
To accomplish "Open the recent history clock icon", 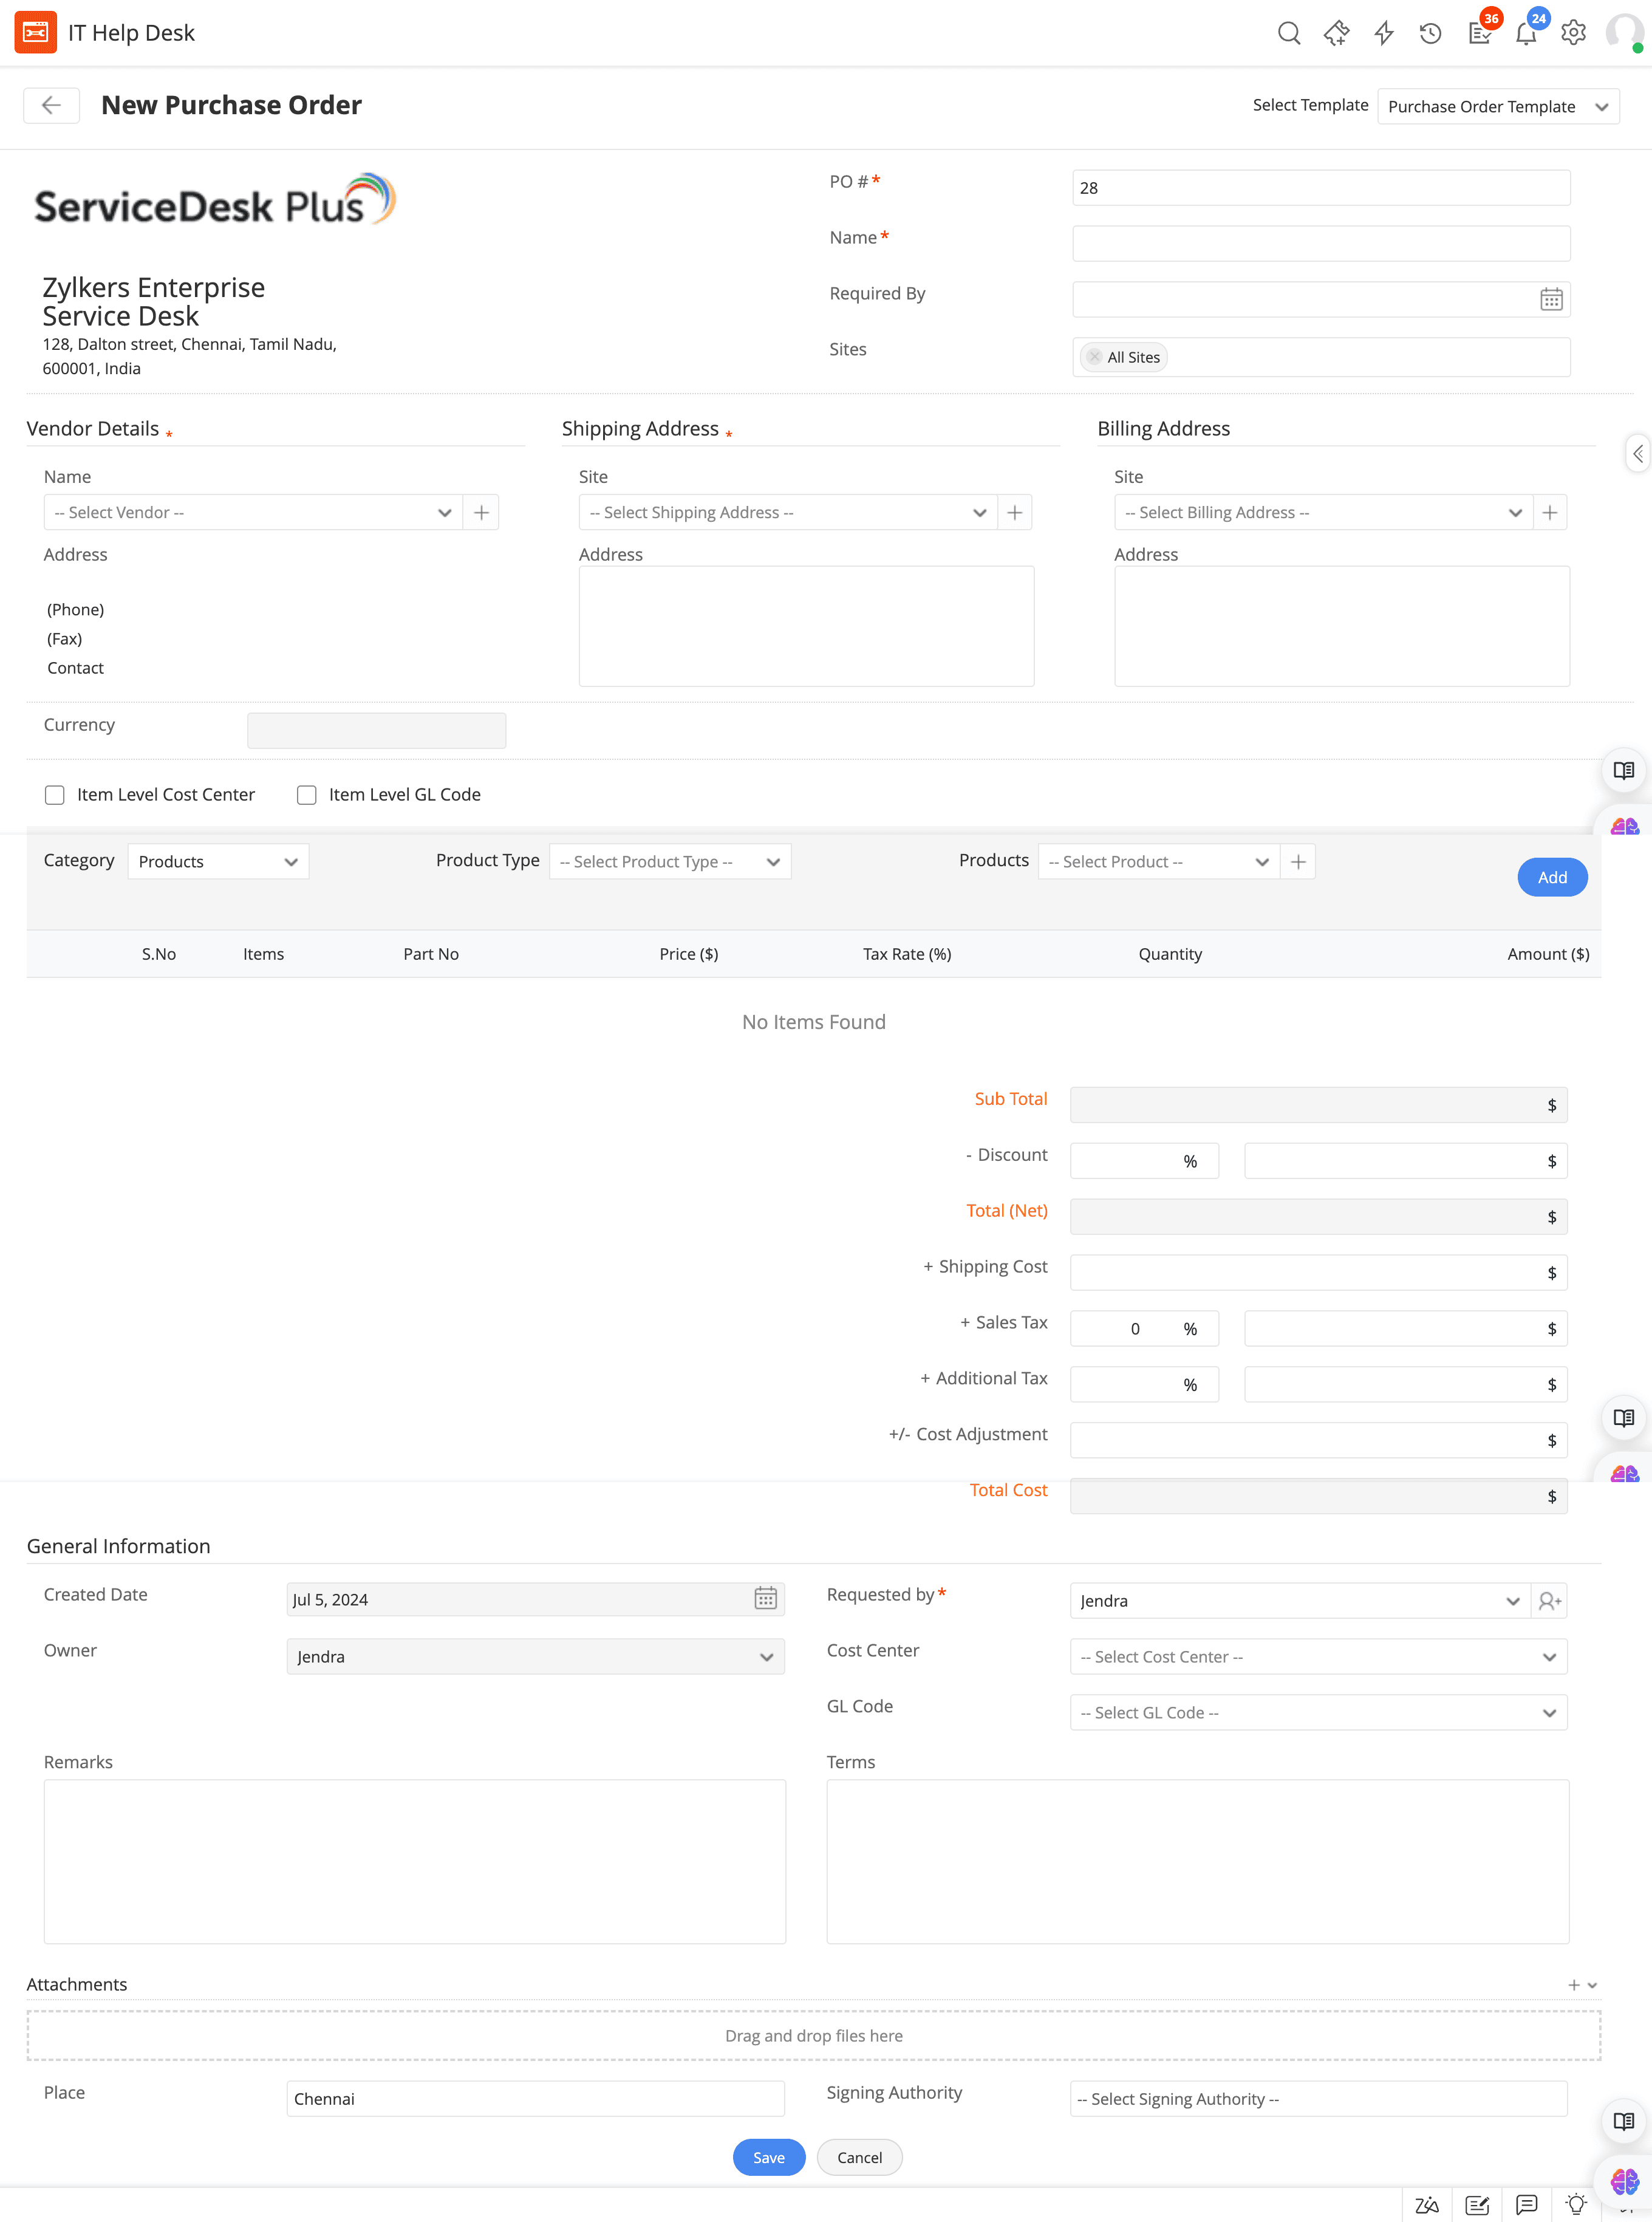I will tap(1431, 33).
